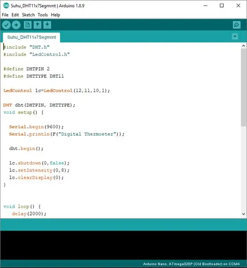Viewport: 247px width, 268px height.
Task: Click the board info text in the status bar
Action: pos(191,264)
